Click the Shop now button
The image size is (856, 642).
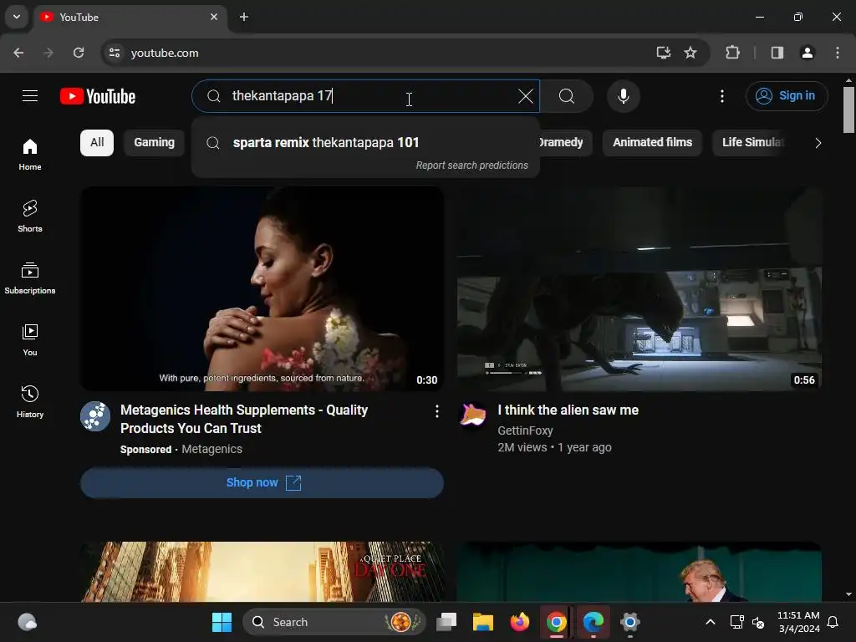[x=262, y=482]
